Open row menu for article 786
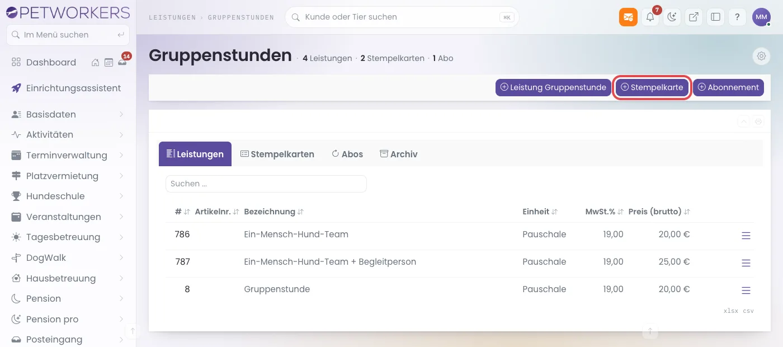783x347 pixels. pos(746,236)
